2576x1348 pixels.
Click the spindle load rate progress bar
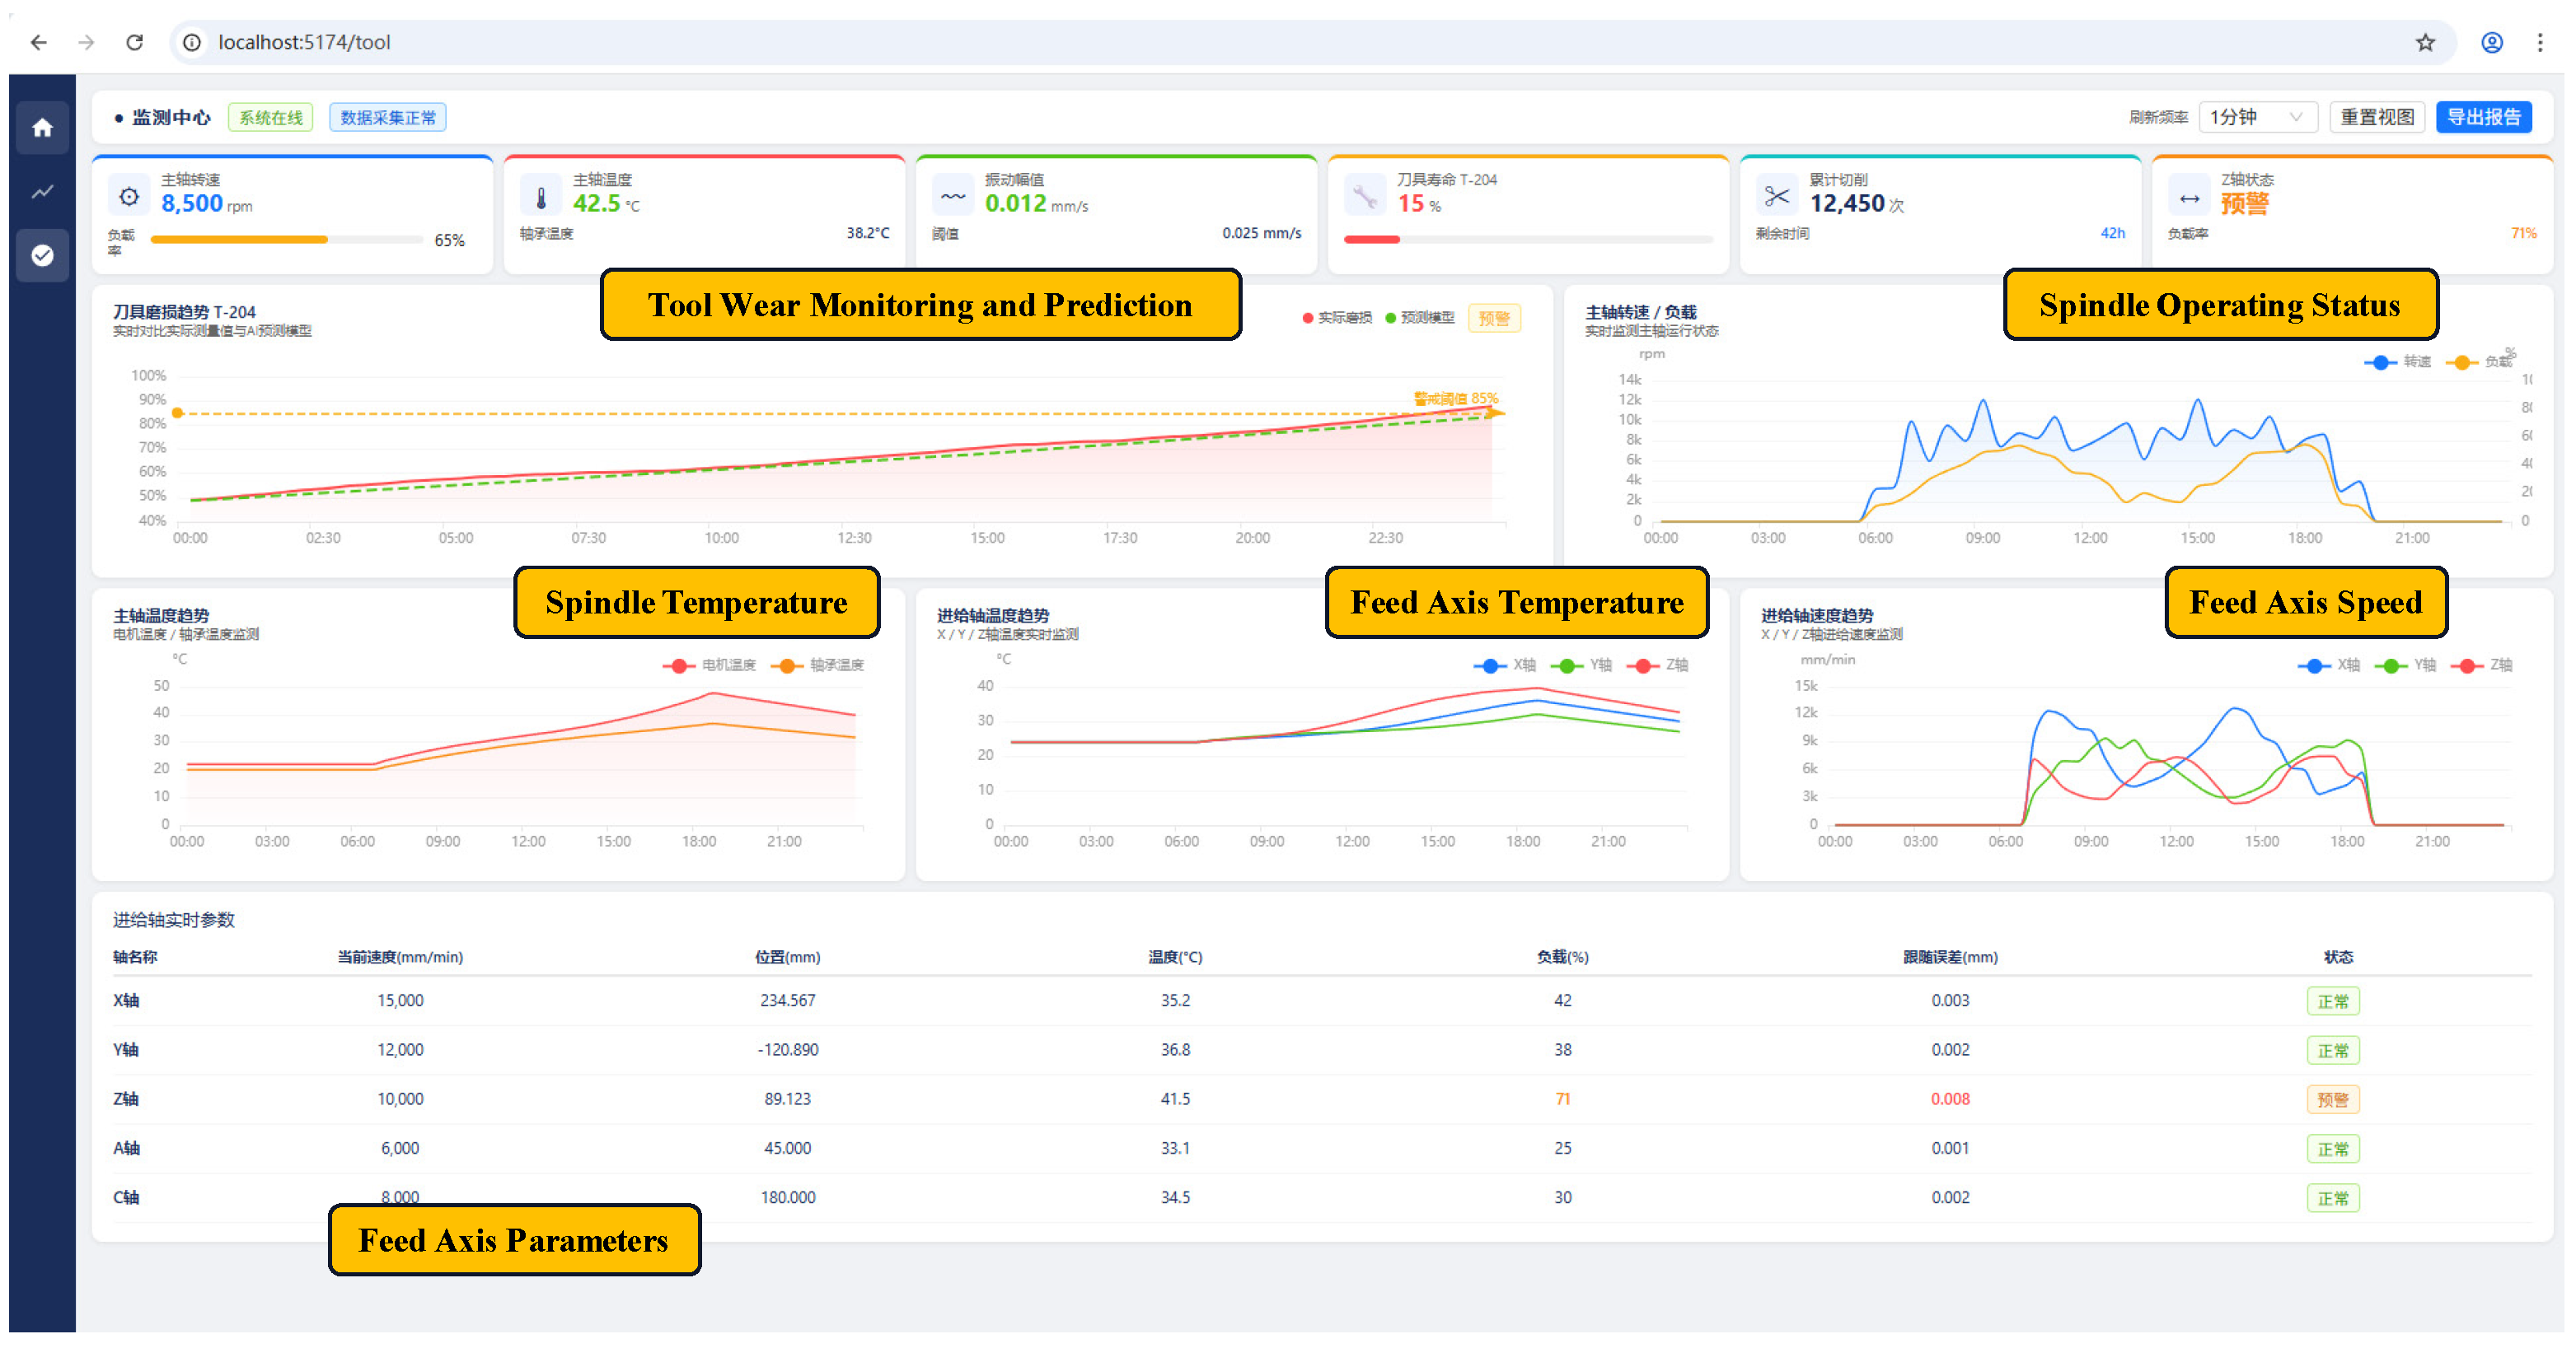point(286,240)
